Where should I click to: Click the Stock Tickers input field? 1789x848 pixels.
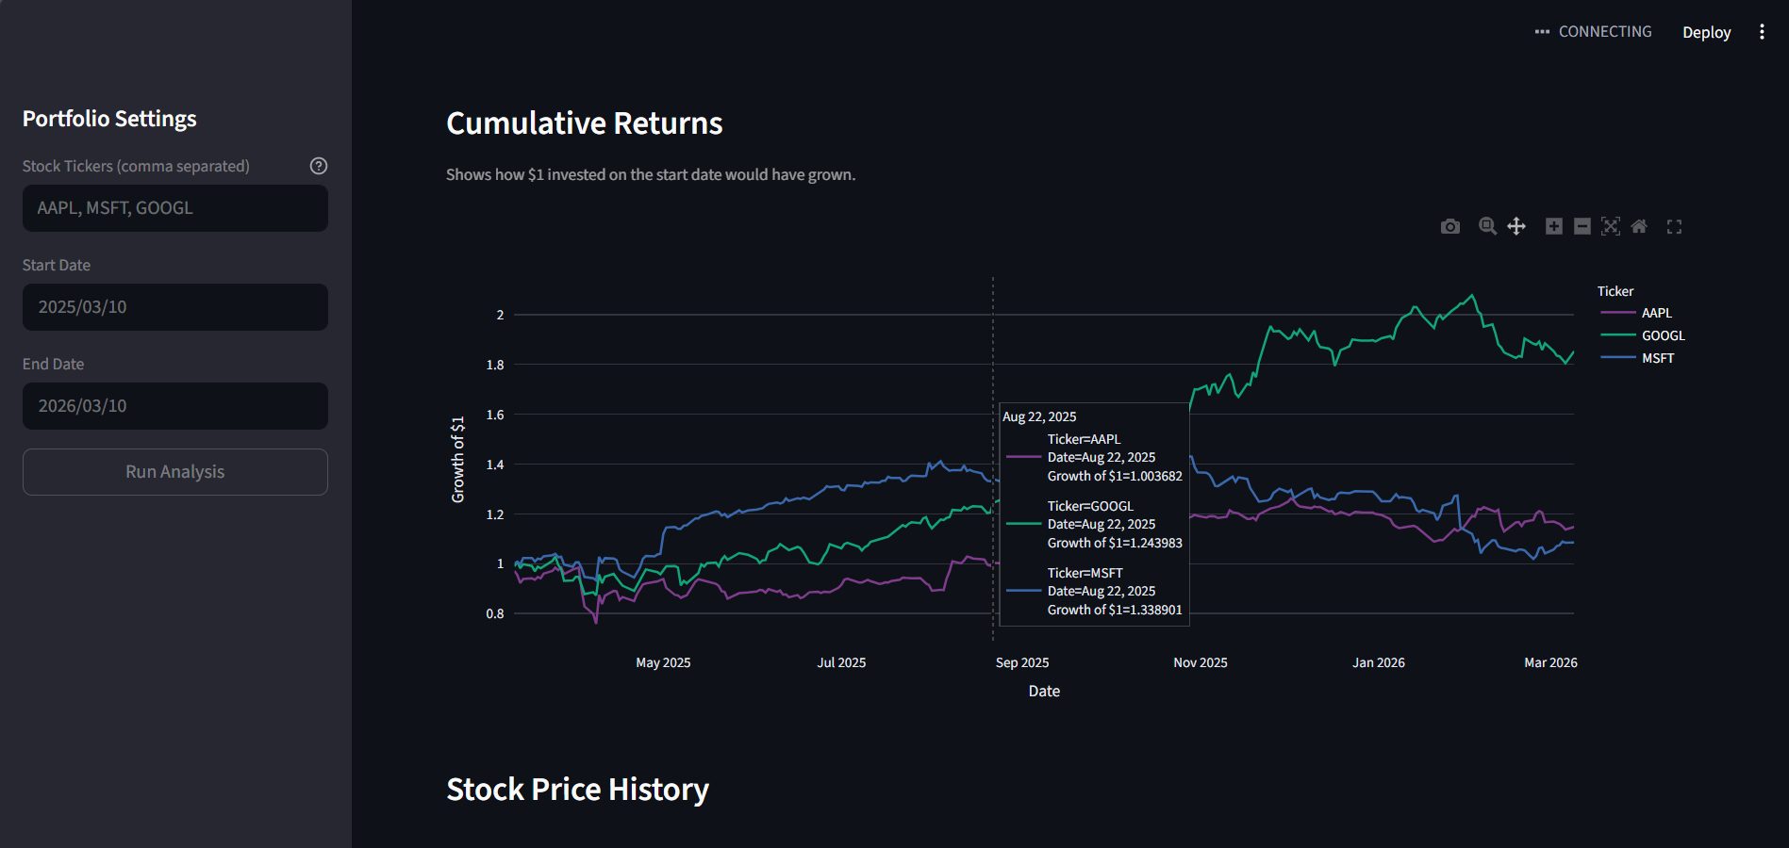point(175,208)
